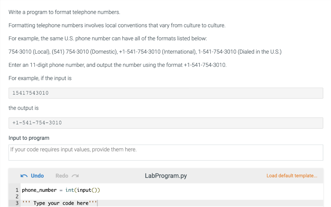Click the line 2 gutter number
The width and height of the screenshot is (331, 207).
pyautogui.click(x=17, y=196)
